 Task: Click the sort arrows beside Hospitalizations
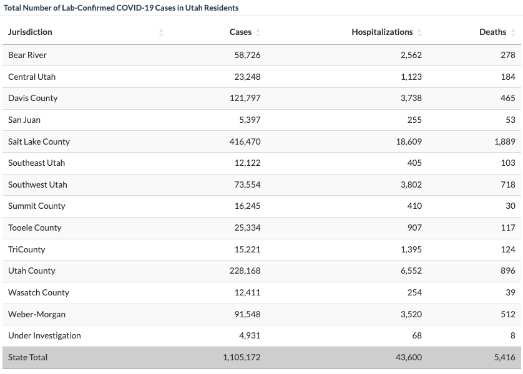click(419, 32)
